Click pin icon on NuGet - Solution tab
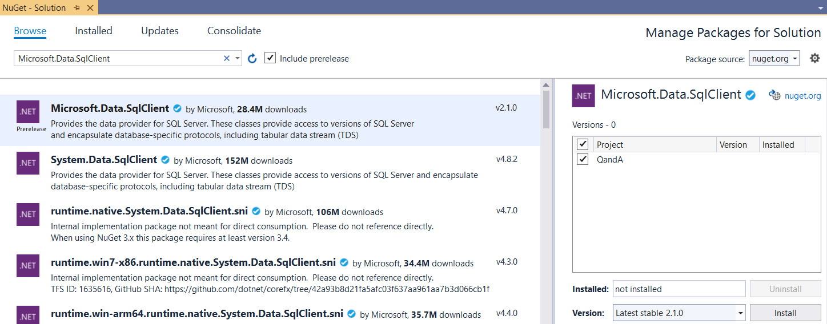The width and height of the screenshot is (827, 324). [77, 8]
